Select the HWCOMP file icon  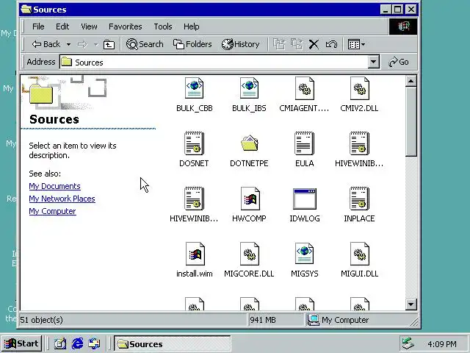[x=250, y=199]
